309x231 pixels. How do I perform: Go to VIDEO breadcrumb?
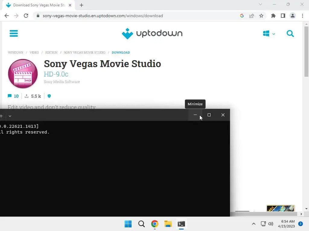click(x=34, y=52)
